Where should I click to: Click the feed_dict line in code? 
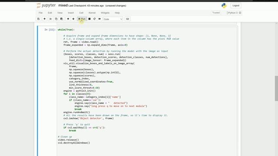point(97,60)
